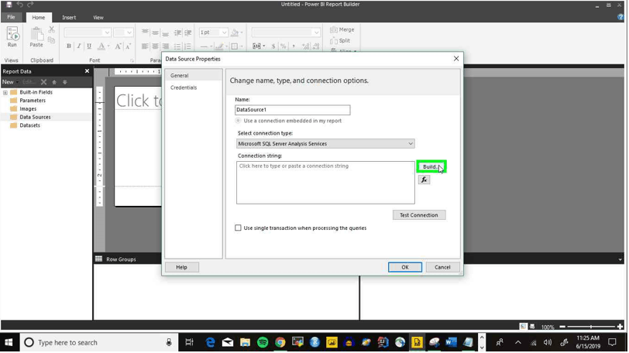The width and height of the screenshot is (629, 353).
Task: Switch to the View ribbon tab
Action: (x=98, y=18)
